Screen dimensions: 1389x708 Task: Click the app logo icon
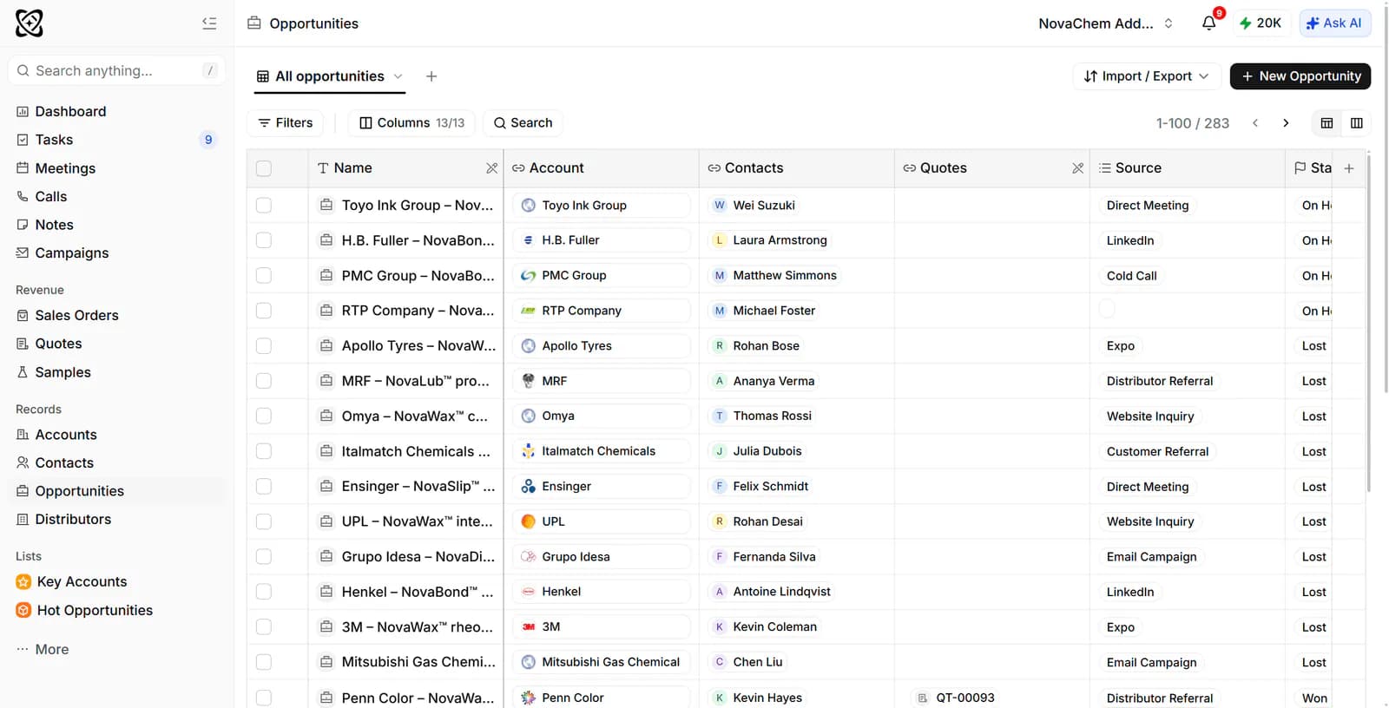[30, 23]
